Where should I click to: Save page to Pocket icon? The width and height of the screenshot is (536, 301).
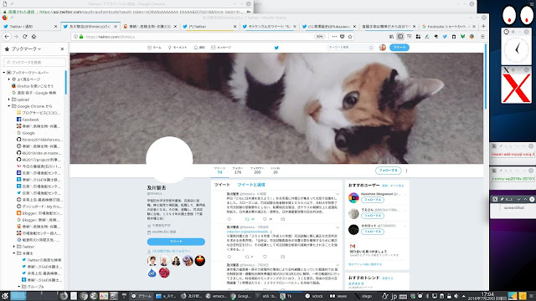[x=343, y=37]
